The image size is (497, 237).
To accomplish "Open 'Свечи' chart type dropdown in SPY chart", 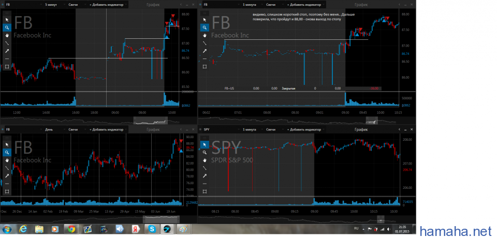I will 274,129.
